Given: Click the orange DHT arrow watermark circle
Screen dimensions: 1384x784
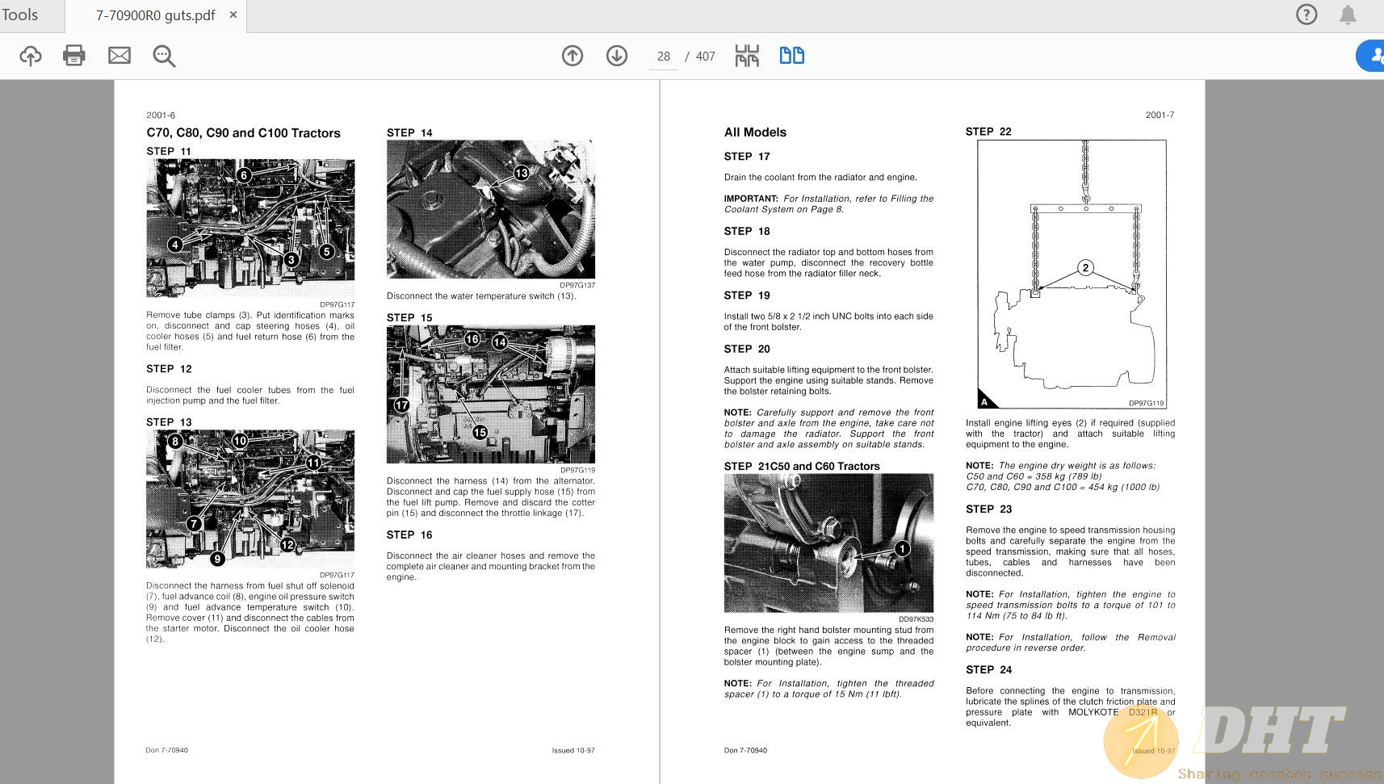Looking at the screenshot, I should [x=1140, y=740].
